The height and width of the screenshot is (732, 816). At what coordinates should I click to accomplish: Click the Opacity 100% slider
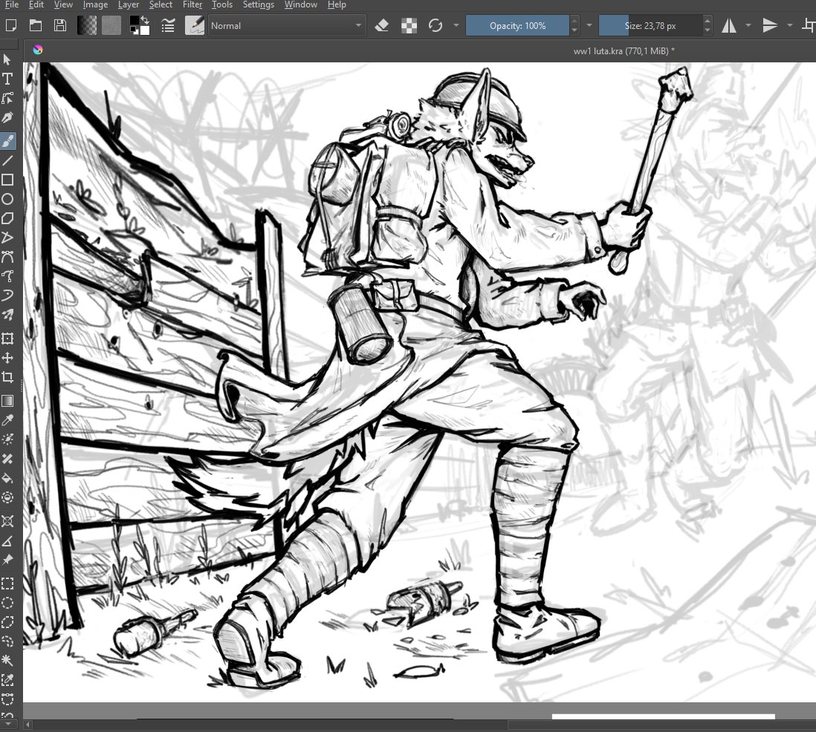(x=517, y=25)
